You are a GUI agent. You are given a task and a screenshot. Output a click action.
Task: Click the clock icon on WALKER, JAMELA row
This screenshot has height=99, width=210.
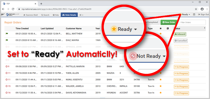point(6,86)
